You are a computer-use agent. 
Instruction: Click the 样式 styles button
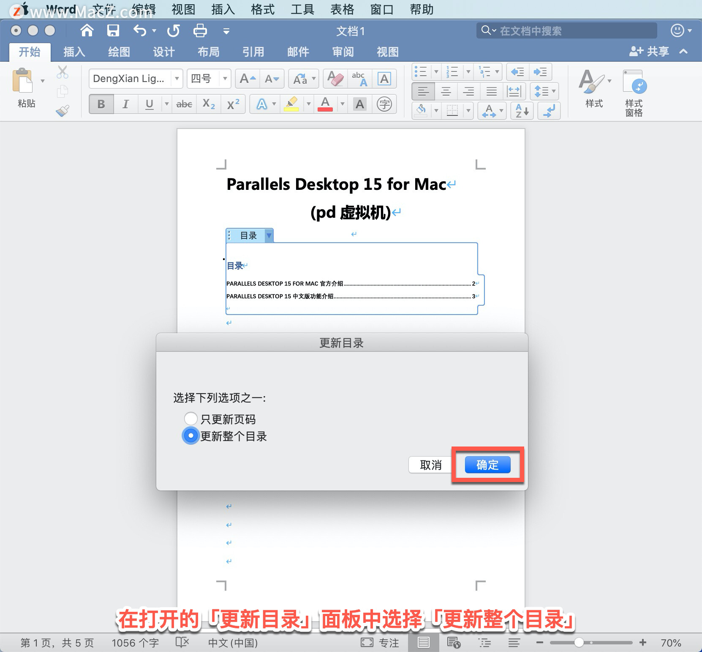coord(594,89)
